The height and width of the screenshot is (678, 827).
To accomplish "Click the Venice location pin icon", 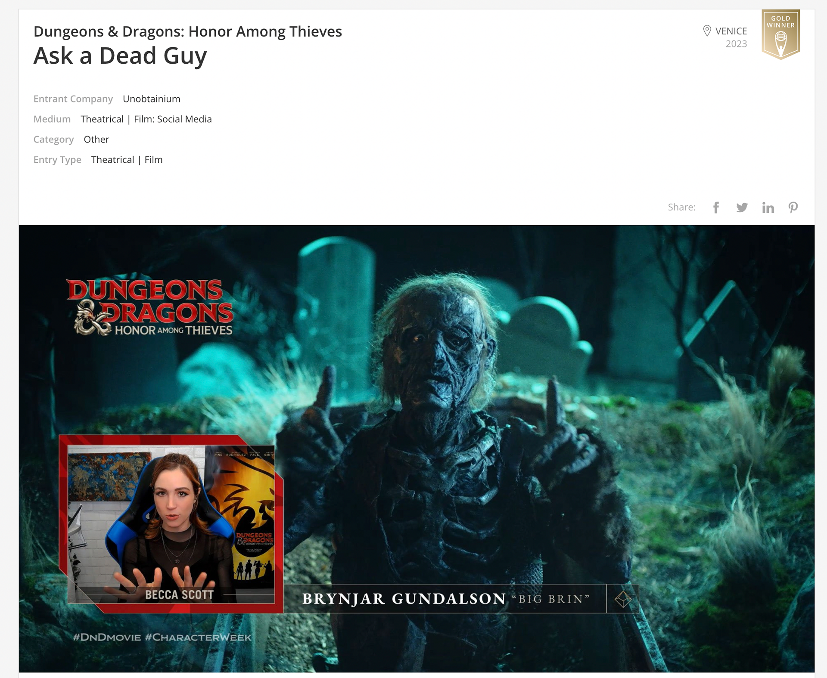I will [x=707, y=31].
